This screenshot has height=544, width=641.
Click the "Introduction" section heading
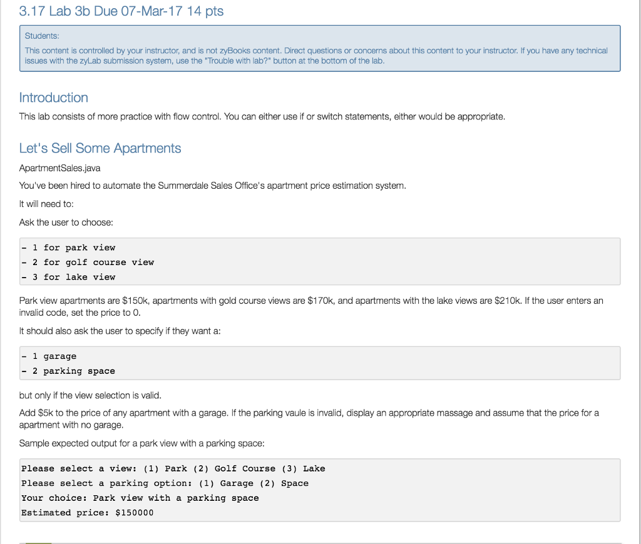click(x=54, y=98)
